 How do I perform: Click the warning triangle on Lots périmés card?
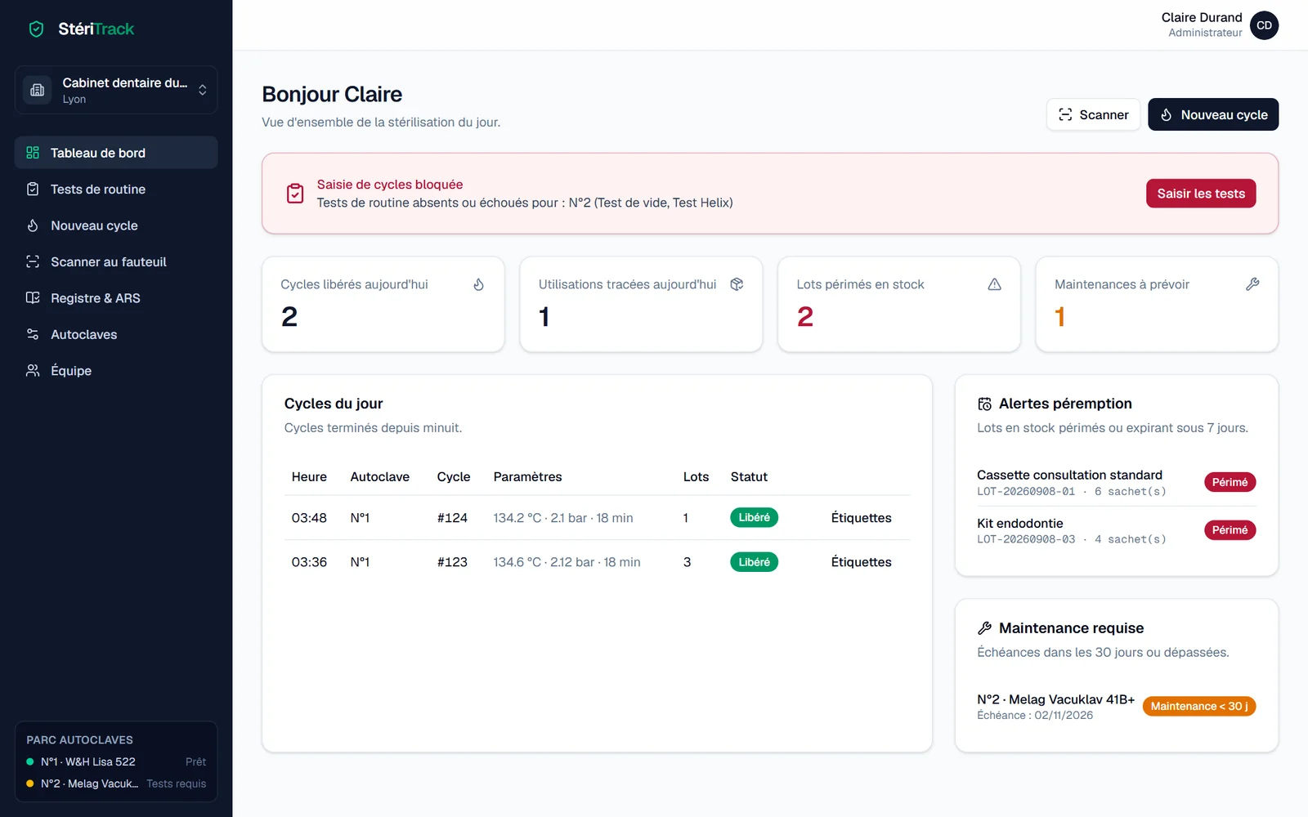coord(995,284)
